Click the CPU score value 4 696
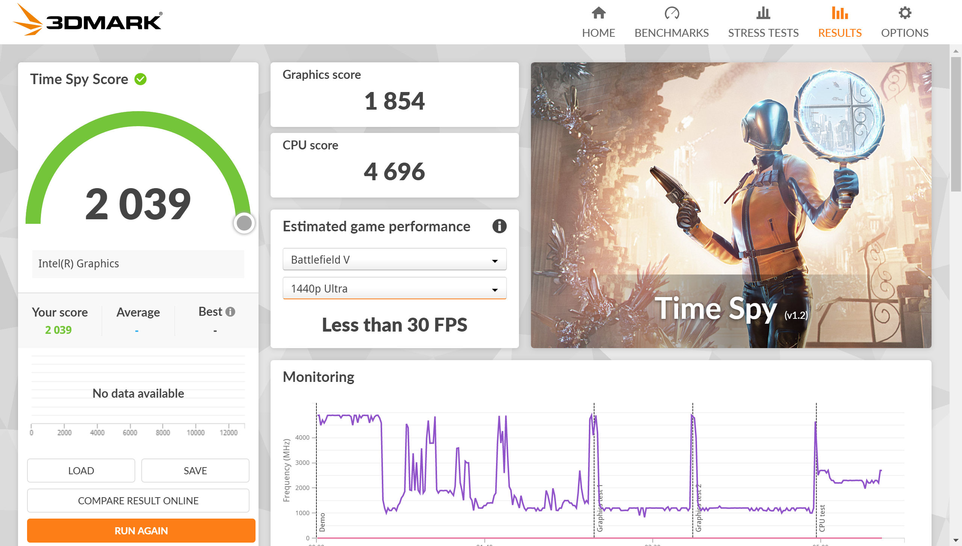The width and height of the screenshot is (962, 546). pos(395,172)
